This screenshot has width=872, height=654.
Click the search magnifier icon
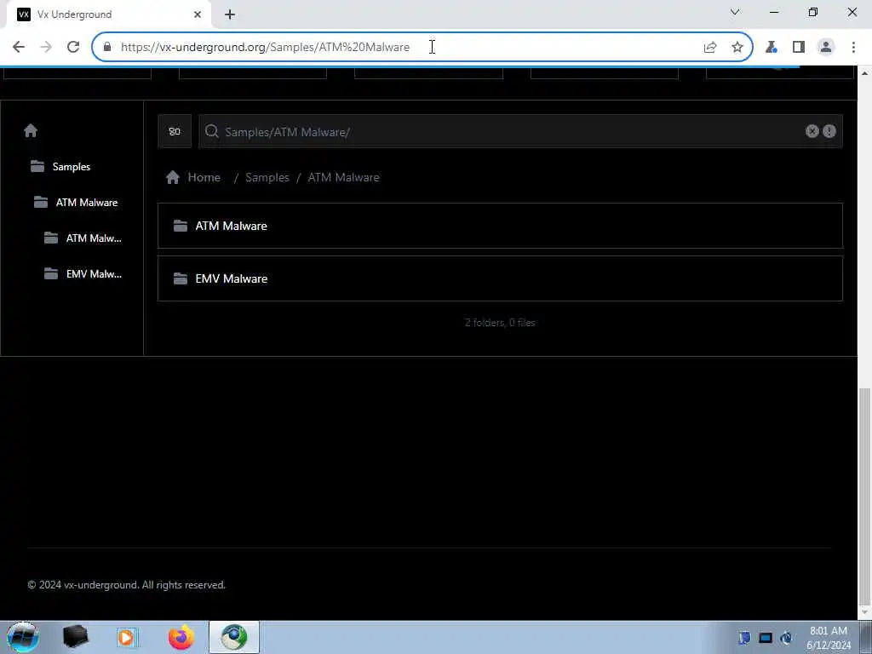[x=211, y=131]
